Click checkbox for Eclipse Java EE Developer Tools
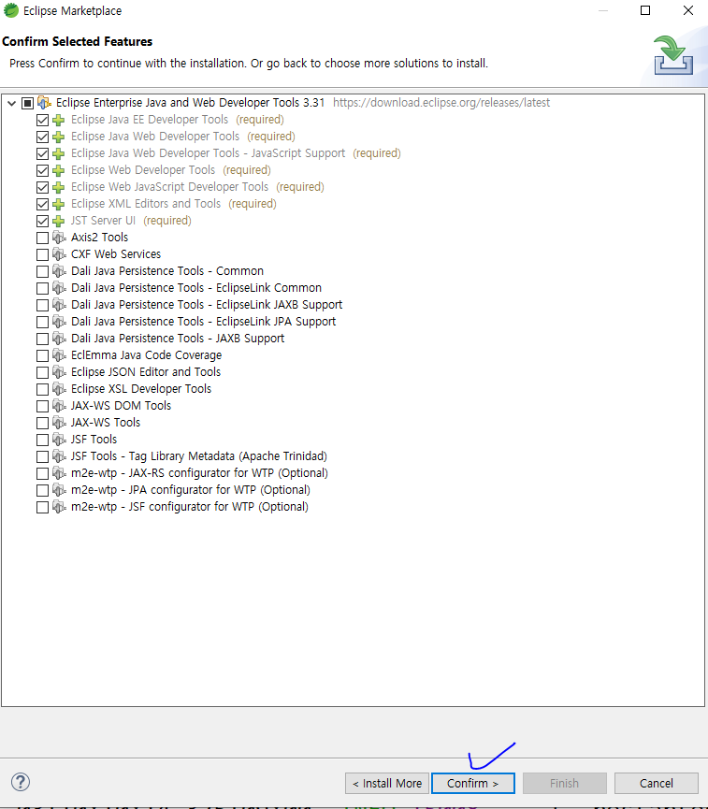The height and width of the screenshot is (809, 708). (42, 121)
